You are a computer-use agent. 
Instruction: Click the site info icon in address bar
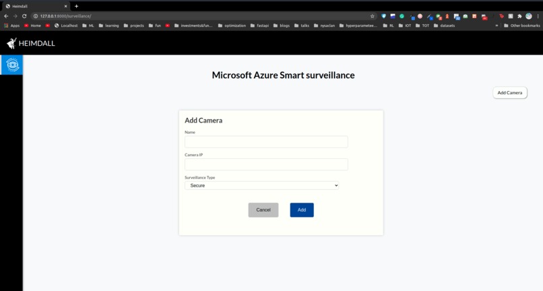[35, 16]
